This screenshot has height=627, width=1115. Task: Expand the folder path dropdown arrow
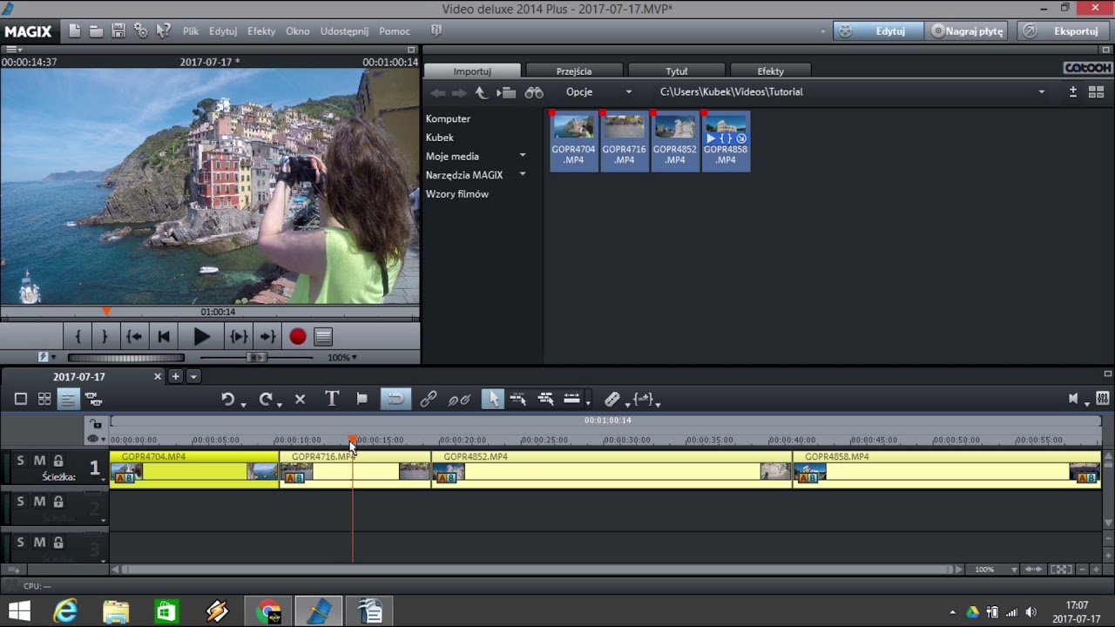(1041, 92)
